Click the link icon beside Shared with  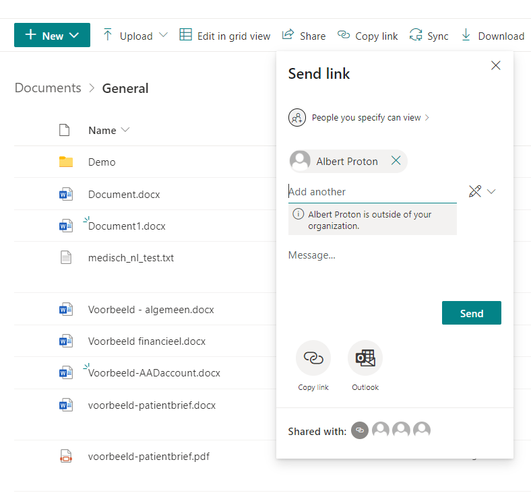[x=360, y=430]
